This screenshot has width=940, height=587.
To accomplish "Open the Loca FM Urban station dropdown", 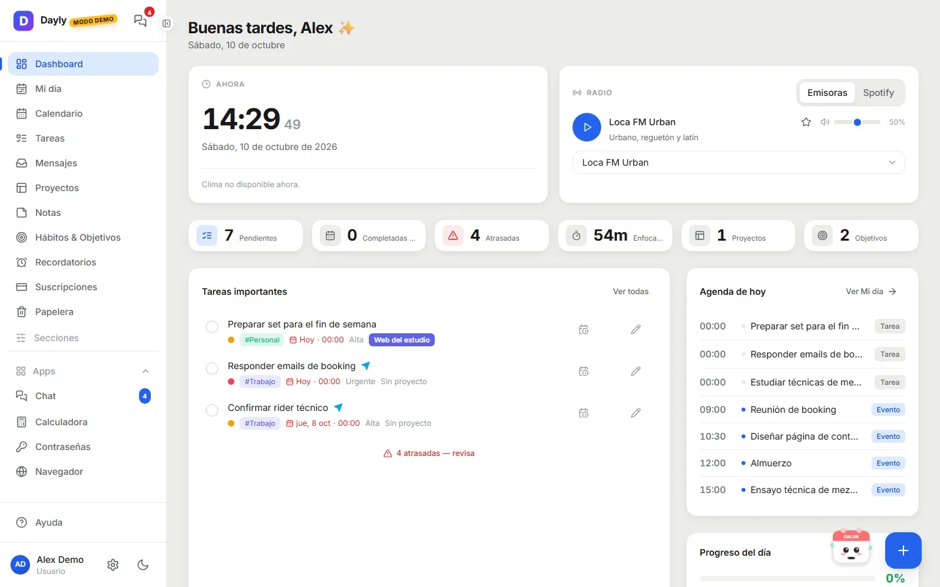I will pyautogui.click(x=738, y=162).
